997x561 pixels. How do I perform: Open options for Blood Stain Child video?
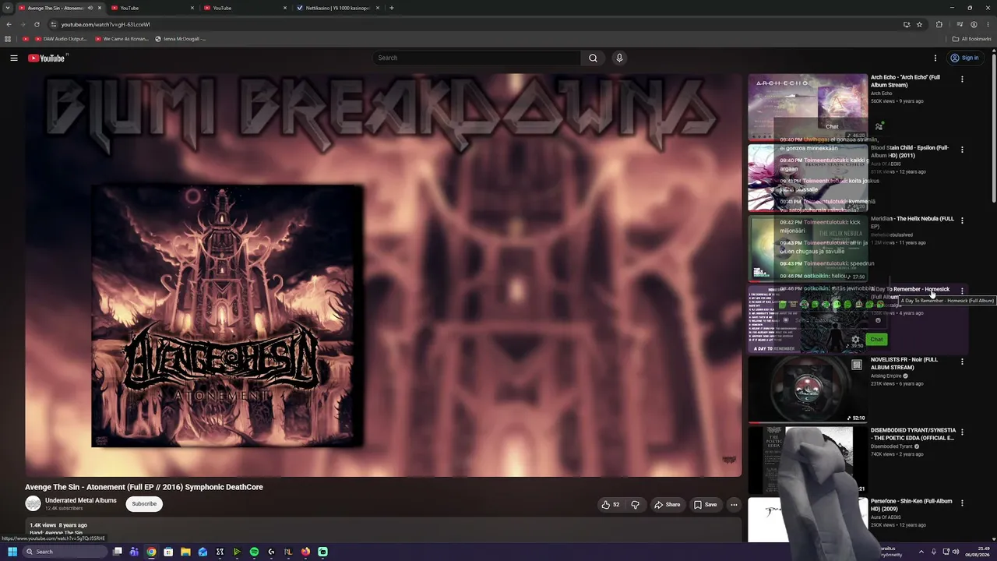coord(962,150)
